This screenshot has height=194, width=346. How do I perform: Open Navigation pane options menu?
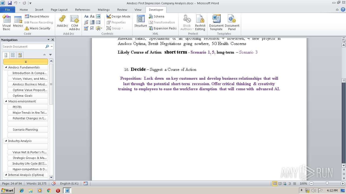coord(48,40)
